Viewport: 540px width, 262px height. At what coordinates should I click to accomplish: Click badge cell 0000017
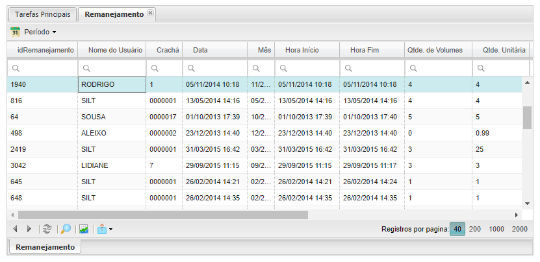[164, 117]
